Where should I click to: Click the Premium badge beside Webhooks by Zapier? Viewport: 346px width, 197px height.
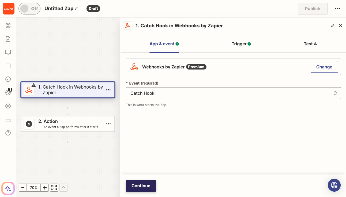tap(196, 67)
